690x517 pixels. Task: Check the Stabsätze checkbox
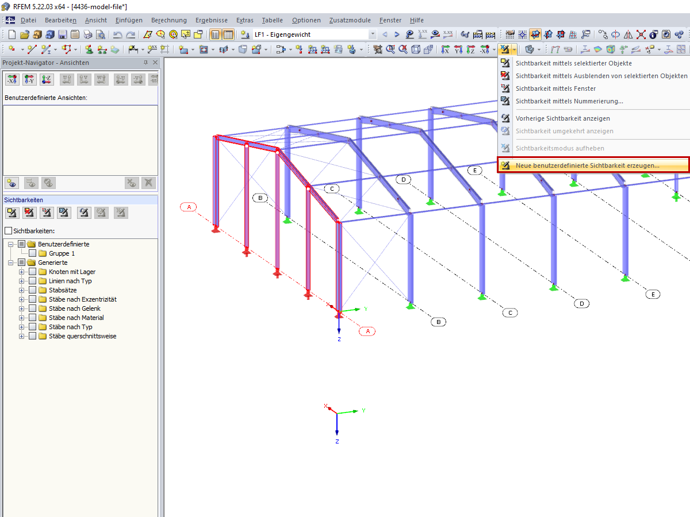click(x=33, y=290)
